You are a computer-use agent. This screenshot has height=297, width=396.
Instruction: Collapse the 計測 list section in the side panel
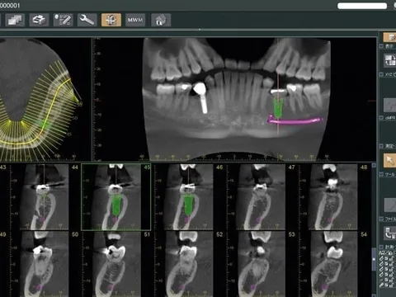[x=381, y=247]
